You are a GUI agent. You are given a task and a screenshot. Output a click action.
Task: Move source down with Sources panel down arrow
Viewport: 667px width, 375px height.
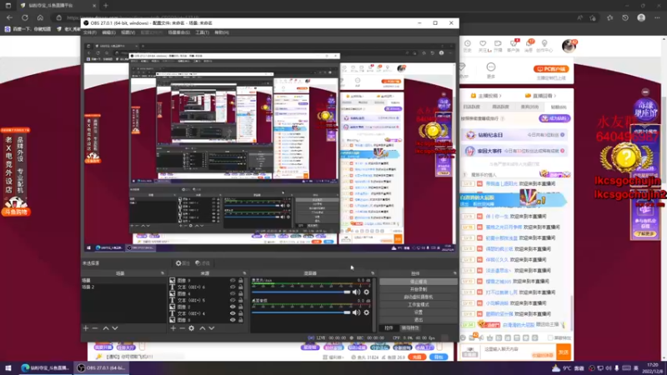click(x=212, y=328)
